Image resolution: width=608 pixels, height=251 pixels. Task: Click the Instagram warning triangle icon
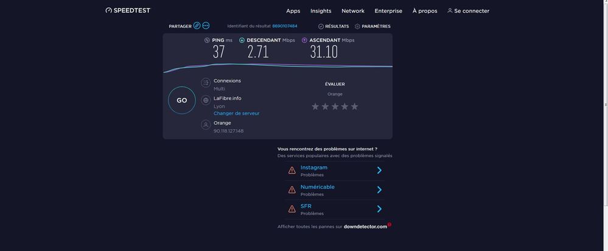(x=292, y=171)
